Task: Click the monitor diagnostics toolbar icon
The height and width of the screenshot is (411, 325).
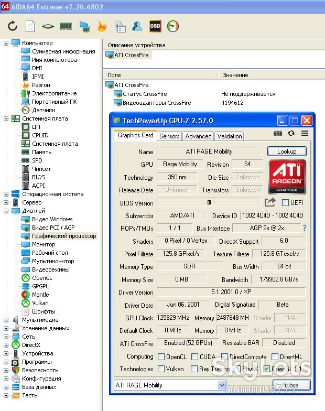Action: pyautogui.click(x=85, y=26)
